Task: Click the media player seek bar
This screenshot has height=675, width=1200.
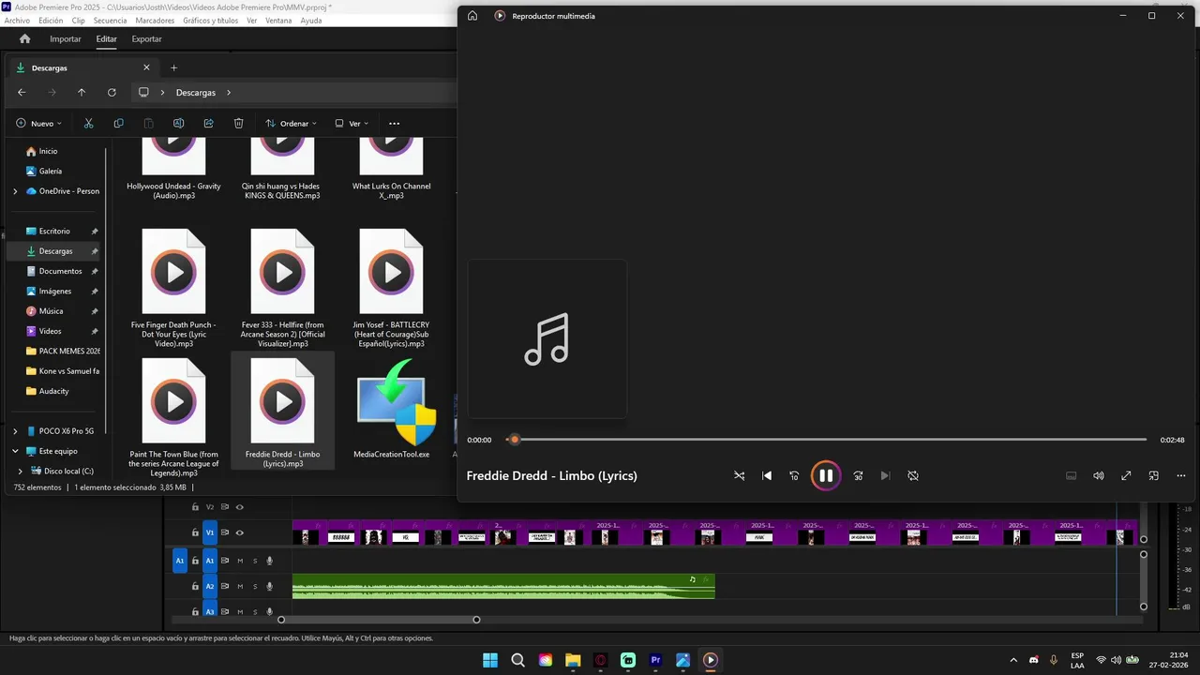Action: [826, 440]
